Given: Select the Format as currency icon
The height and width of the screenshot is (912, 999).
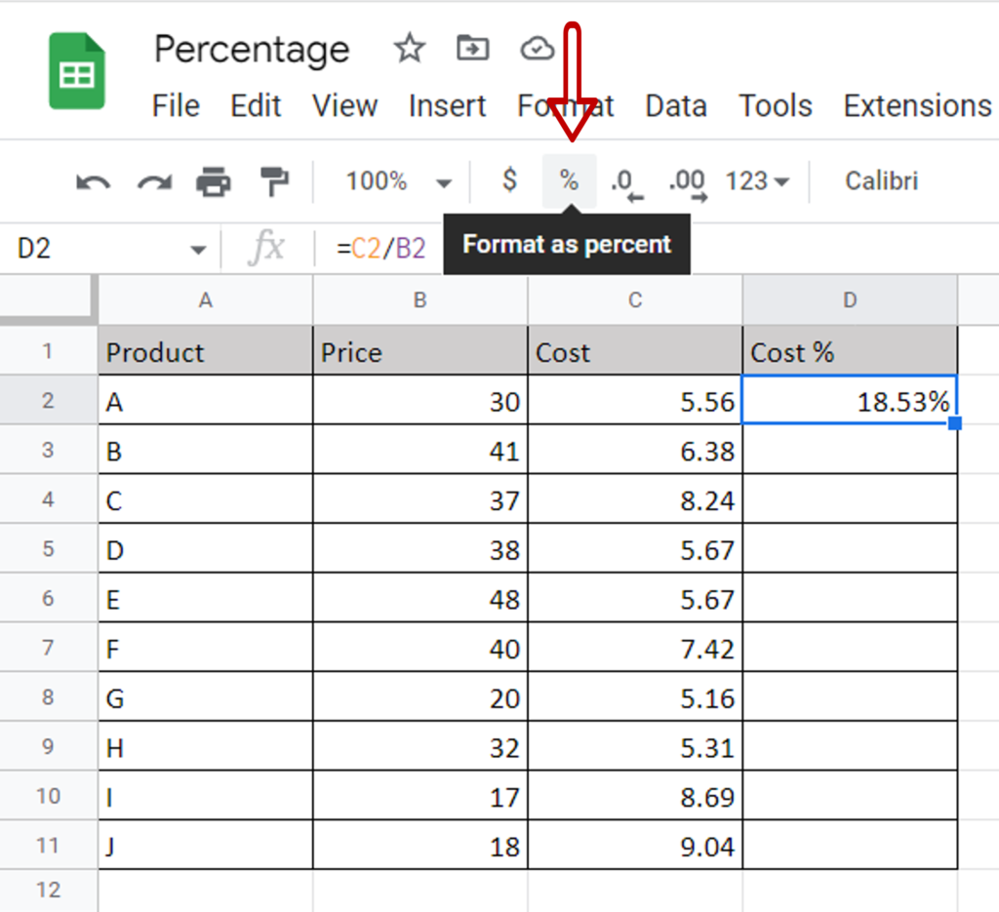Looking at the screenshot, I should click(x=508, y=180).
